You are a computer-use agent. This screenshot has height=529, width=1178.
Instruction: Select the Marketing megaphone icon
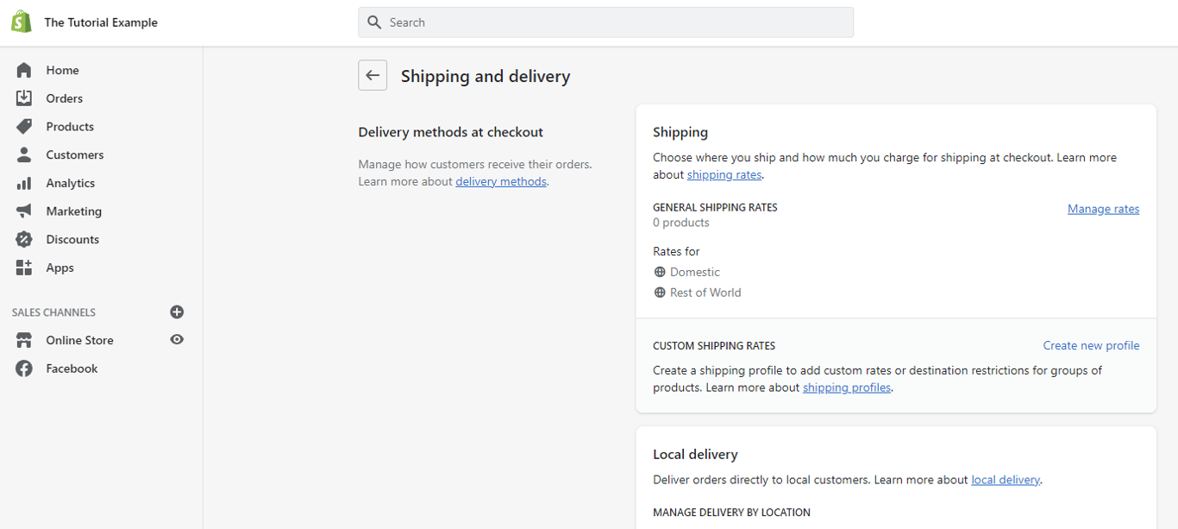tap(24, 211)
